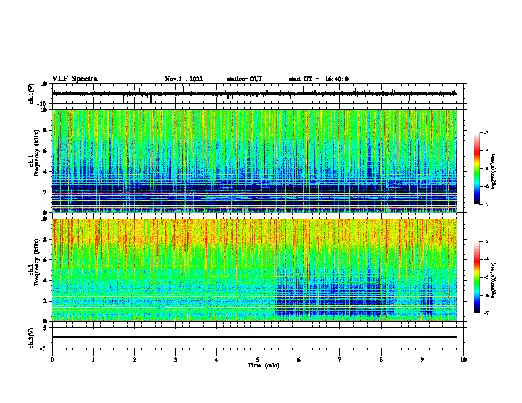Click time axis tick label "2"
Viewport: 522px width, 403px height.
[134, 360]
